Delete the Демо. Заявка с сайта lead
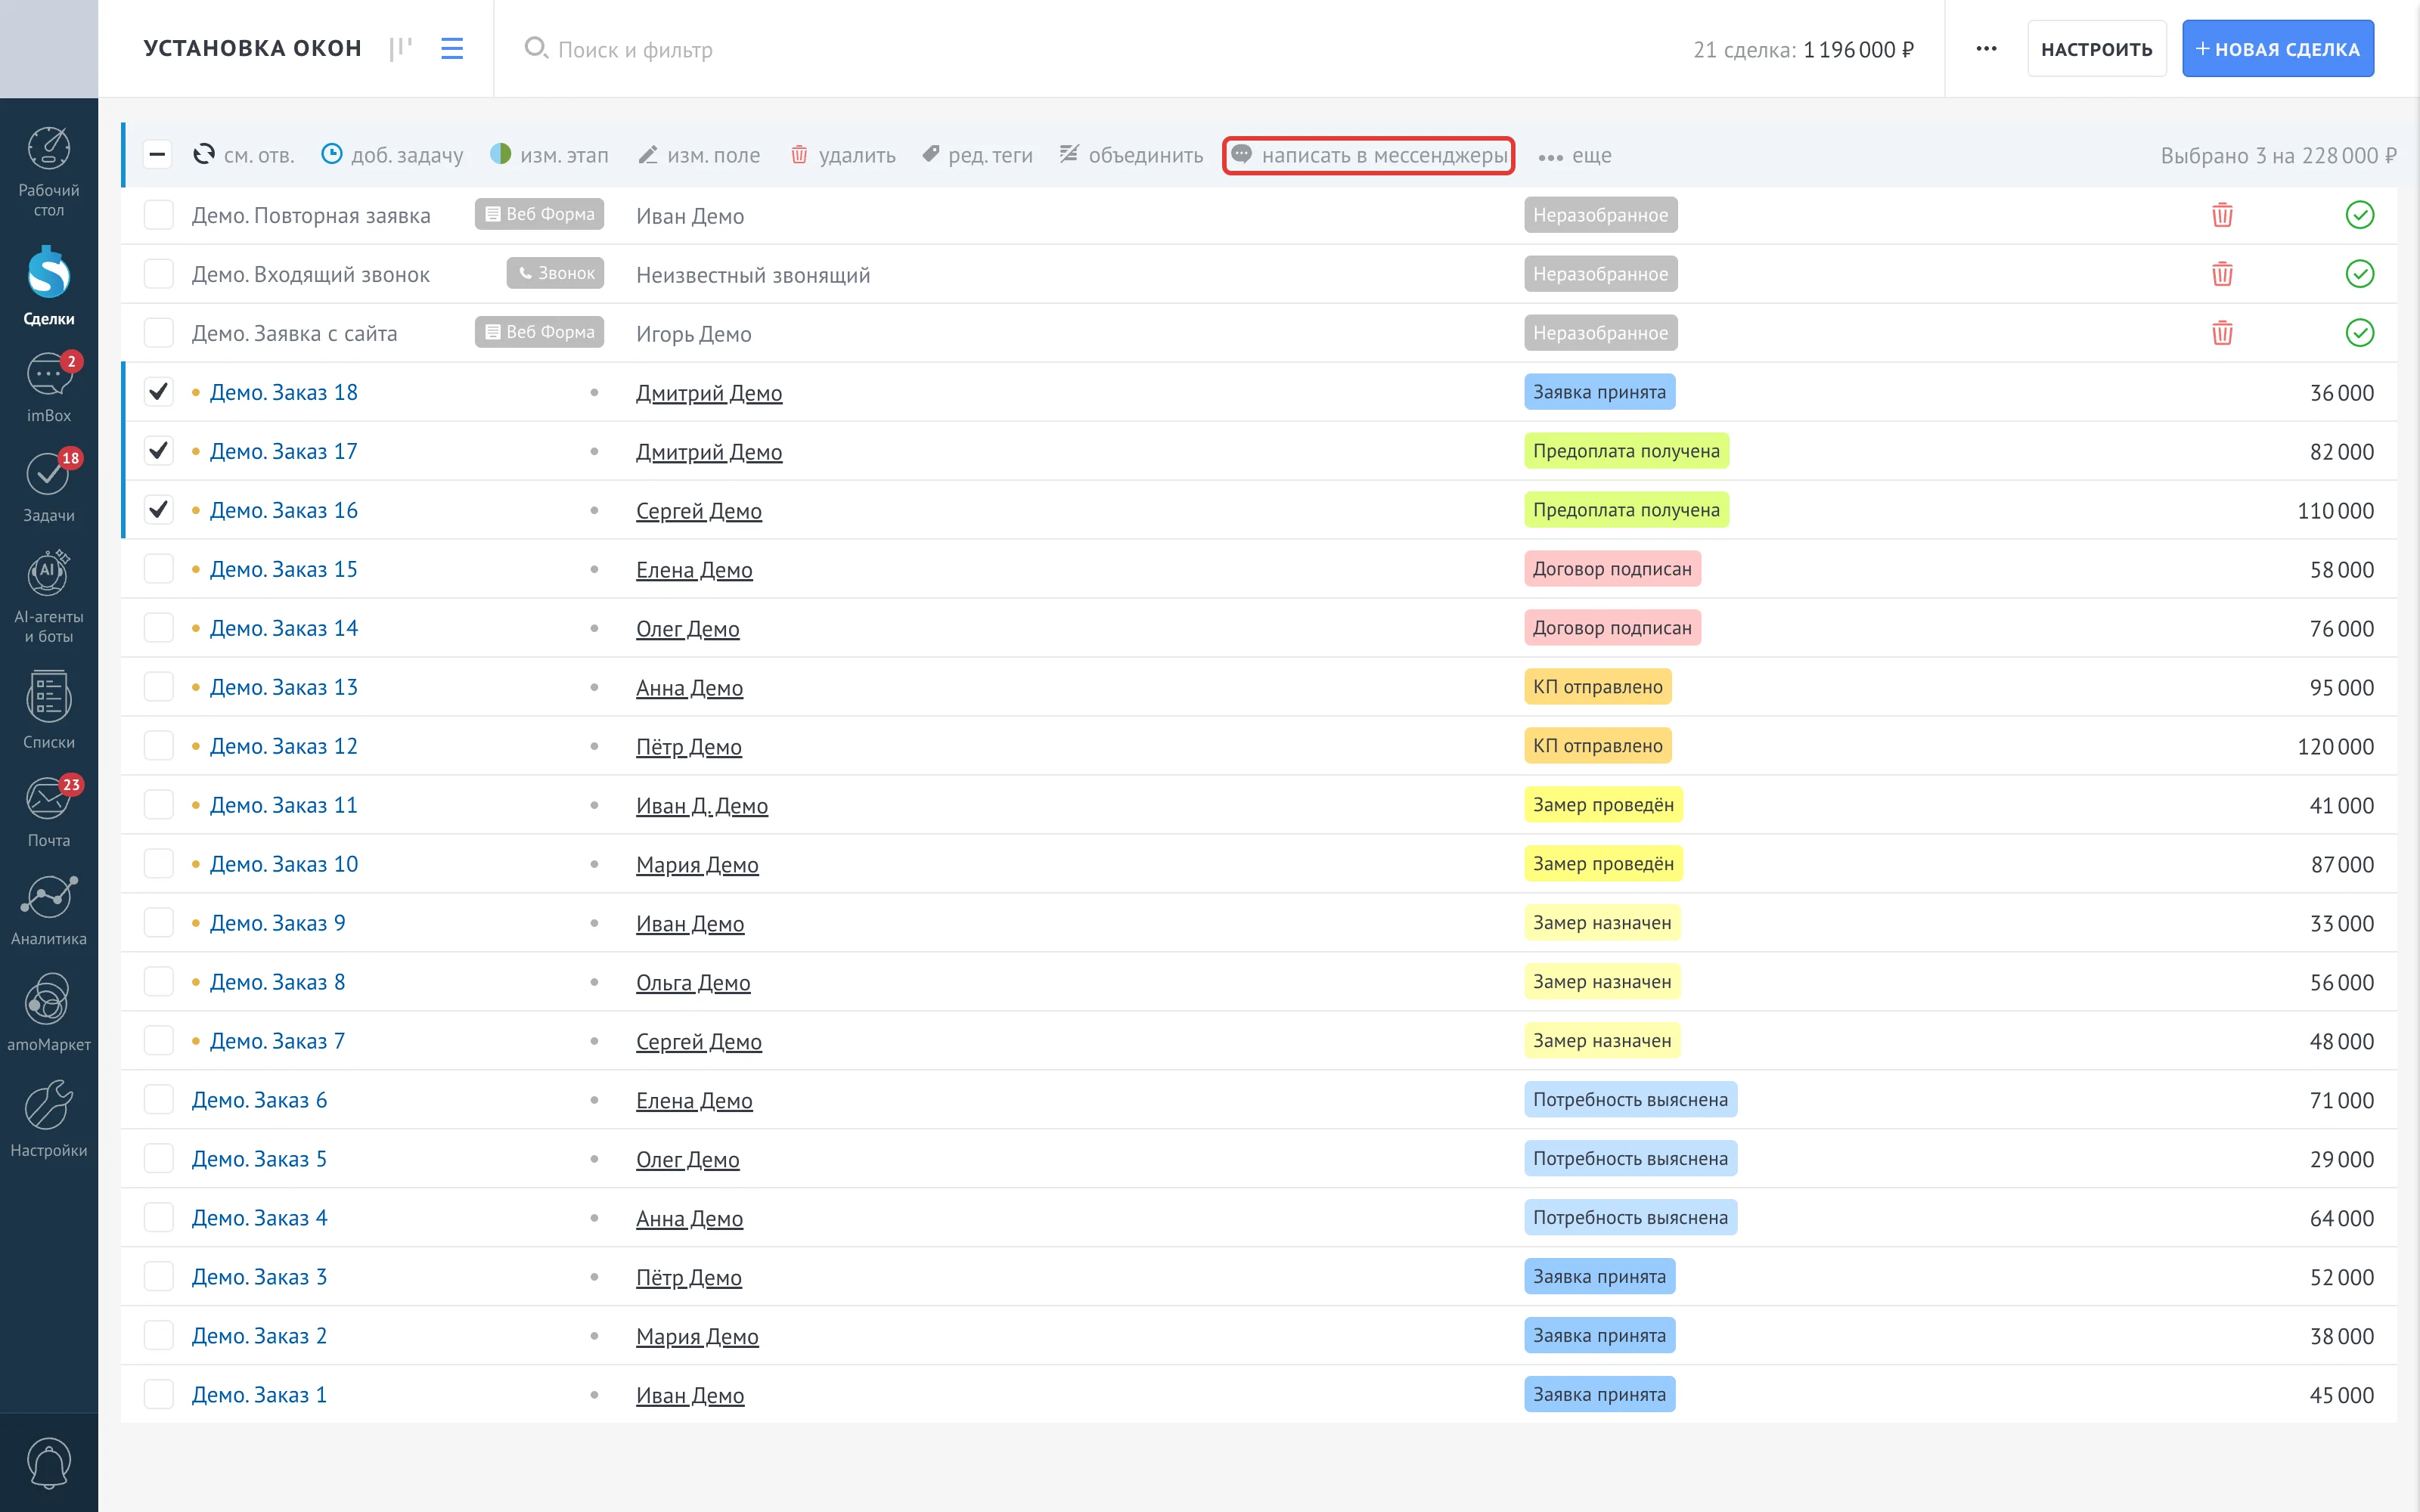Viewport: 2420px width, 1512px height. [x=2222, y=333]
